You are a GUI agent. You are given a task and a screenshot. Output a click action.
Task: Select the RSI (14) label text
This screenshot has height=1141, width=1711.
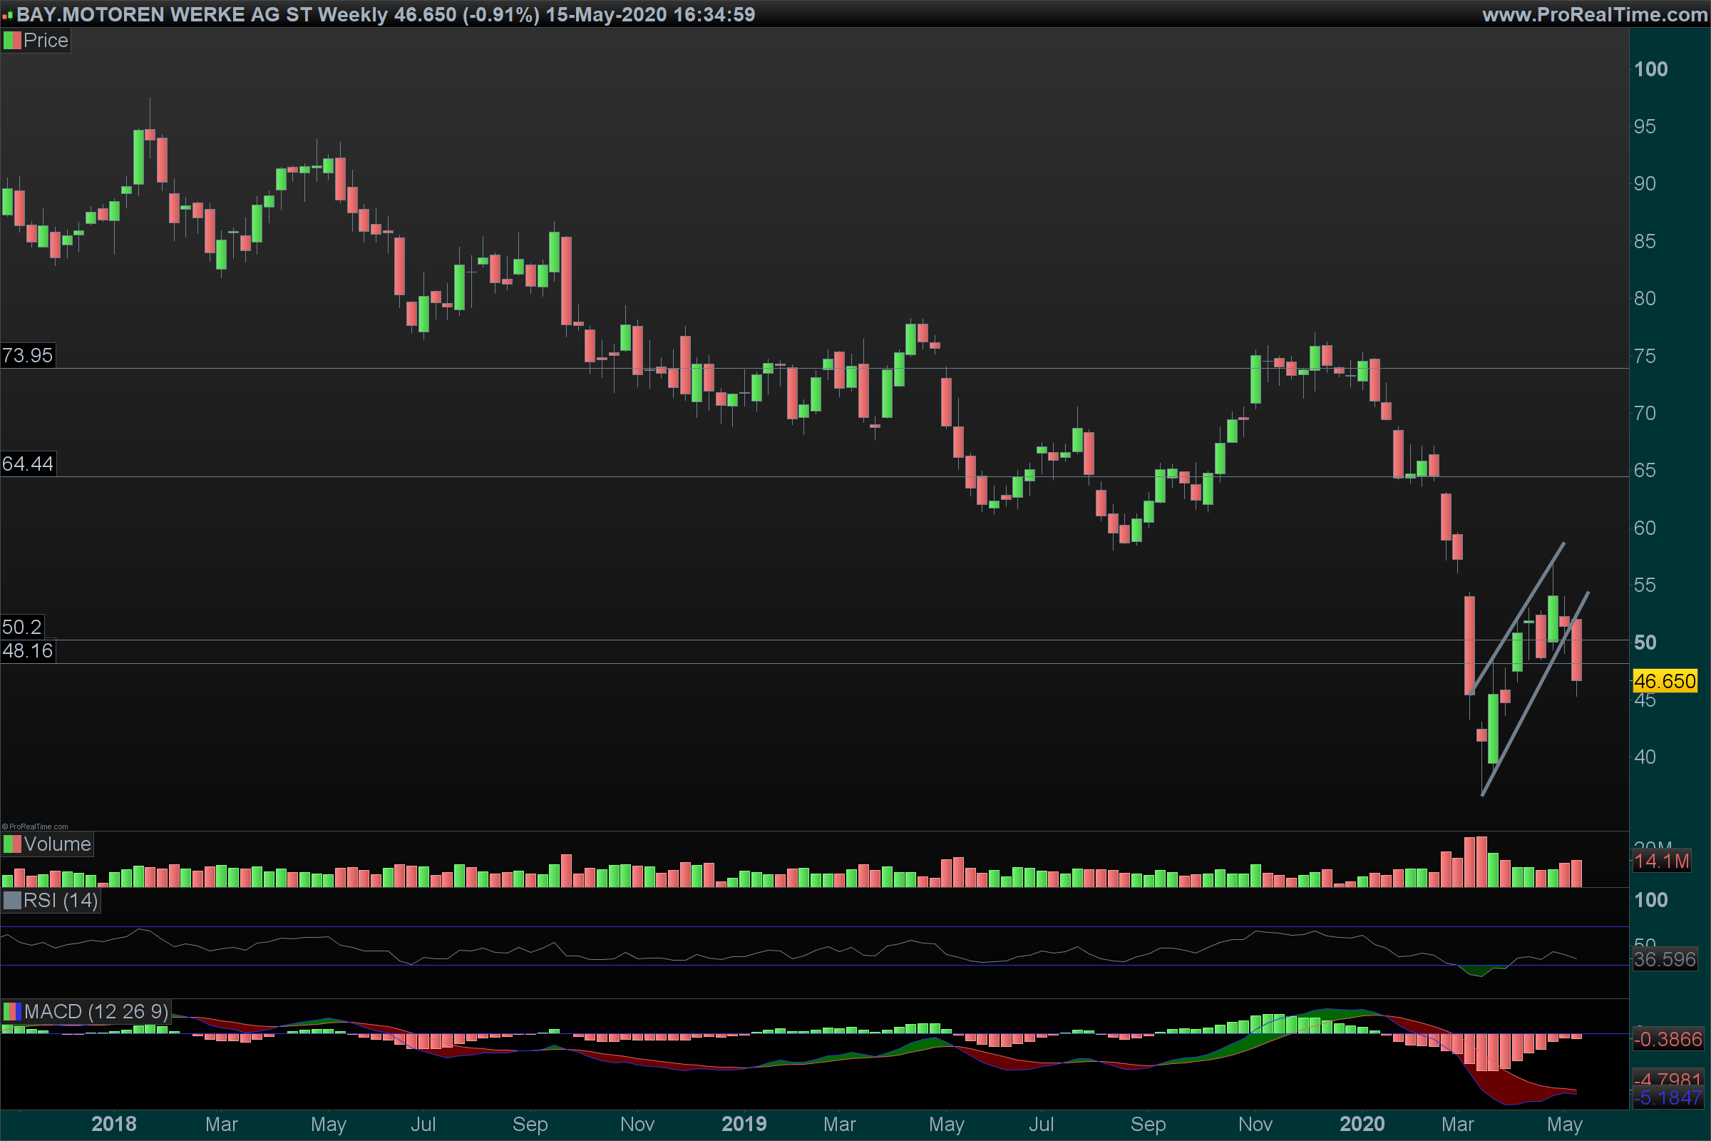[61, 901]
